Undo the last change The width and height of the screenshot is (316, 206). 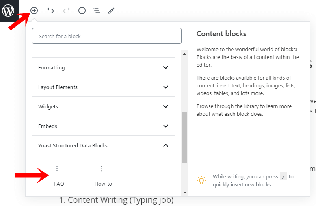[x=50, y=11]
